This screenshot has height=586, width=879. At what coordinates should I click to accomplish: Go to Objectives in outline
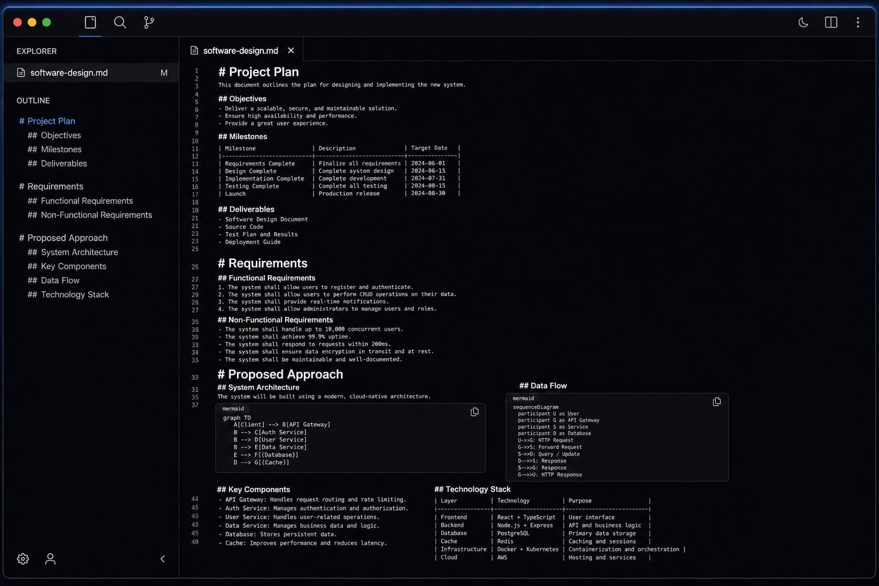54,135
